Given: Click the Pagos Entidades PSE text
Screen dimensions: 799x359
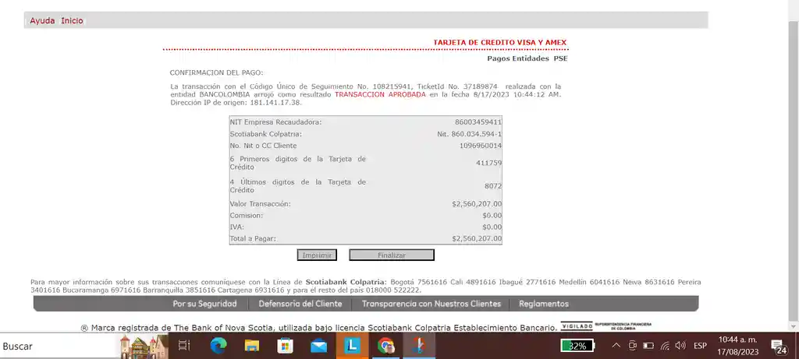Looking at the screenshot, I should [x=527, y=58].
